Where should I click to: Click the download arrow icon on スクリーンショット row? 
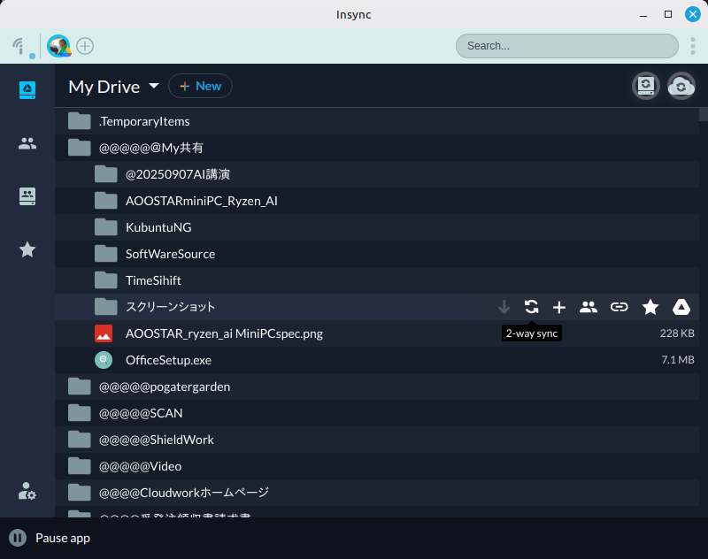click(x=504, y=307)
